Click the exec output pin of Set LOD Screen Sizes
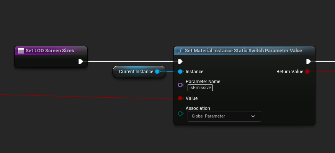Viewport: 335px width, 153px height. point(80,61)
